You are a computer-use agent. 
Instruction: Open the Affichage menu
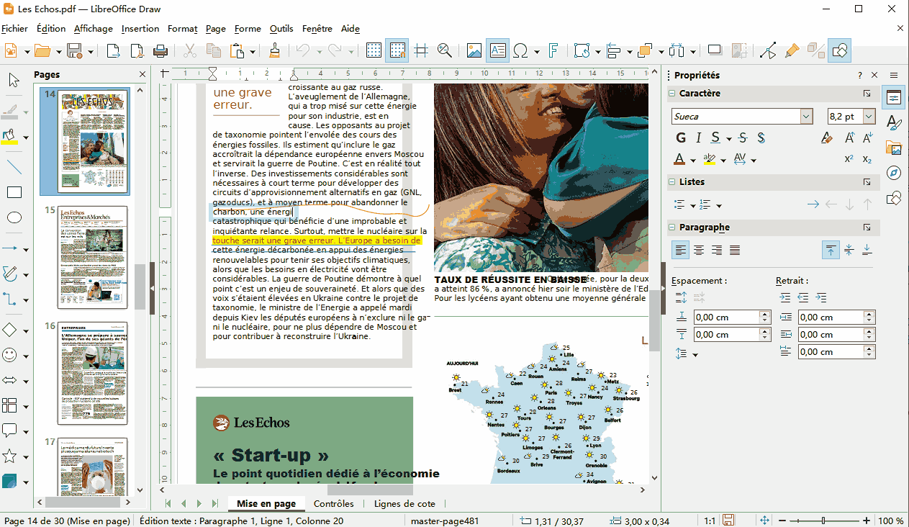[x=93, y=29]
